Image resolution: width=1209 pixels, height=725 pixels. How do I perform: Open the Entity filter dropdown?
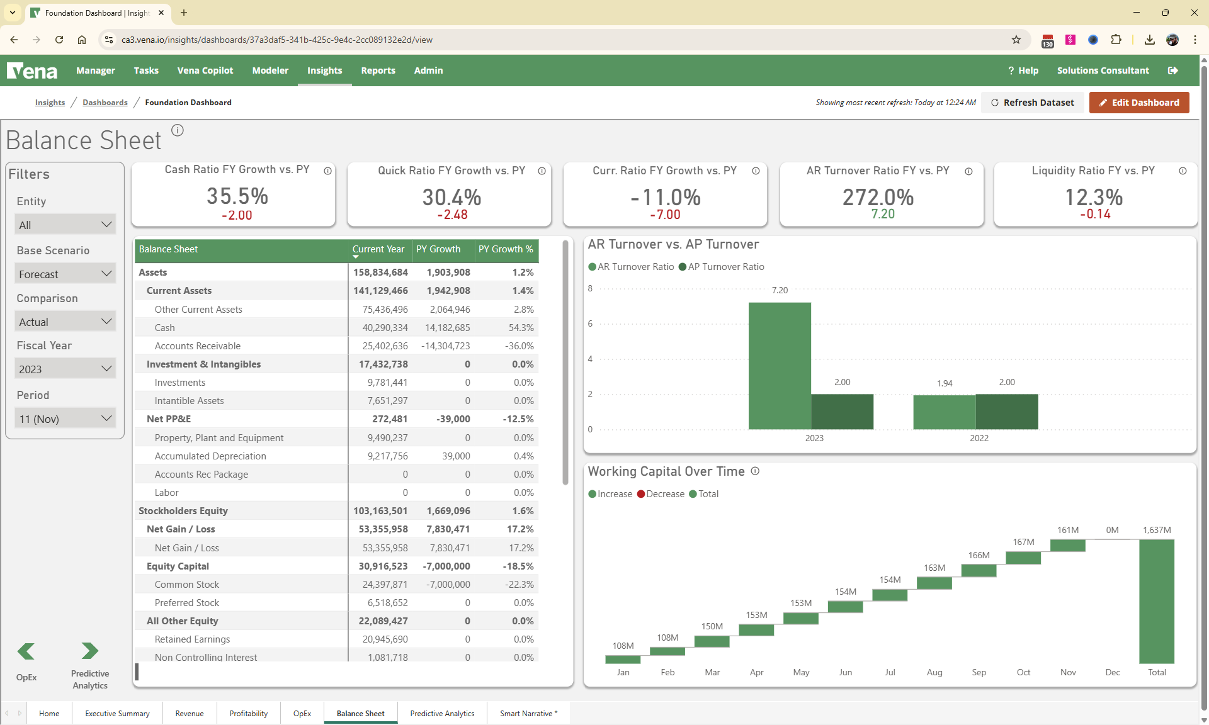[x=65, y=224]
